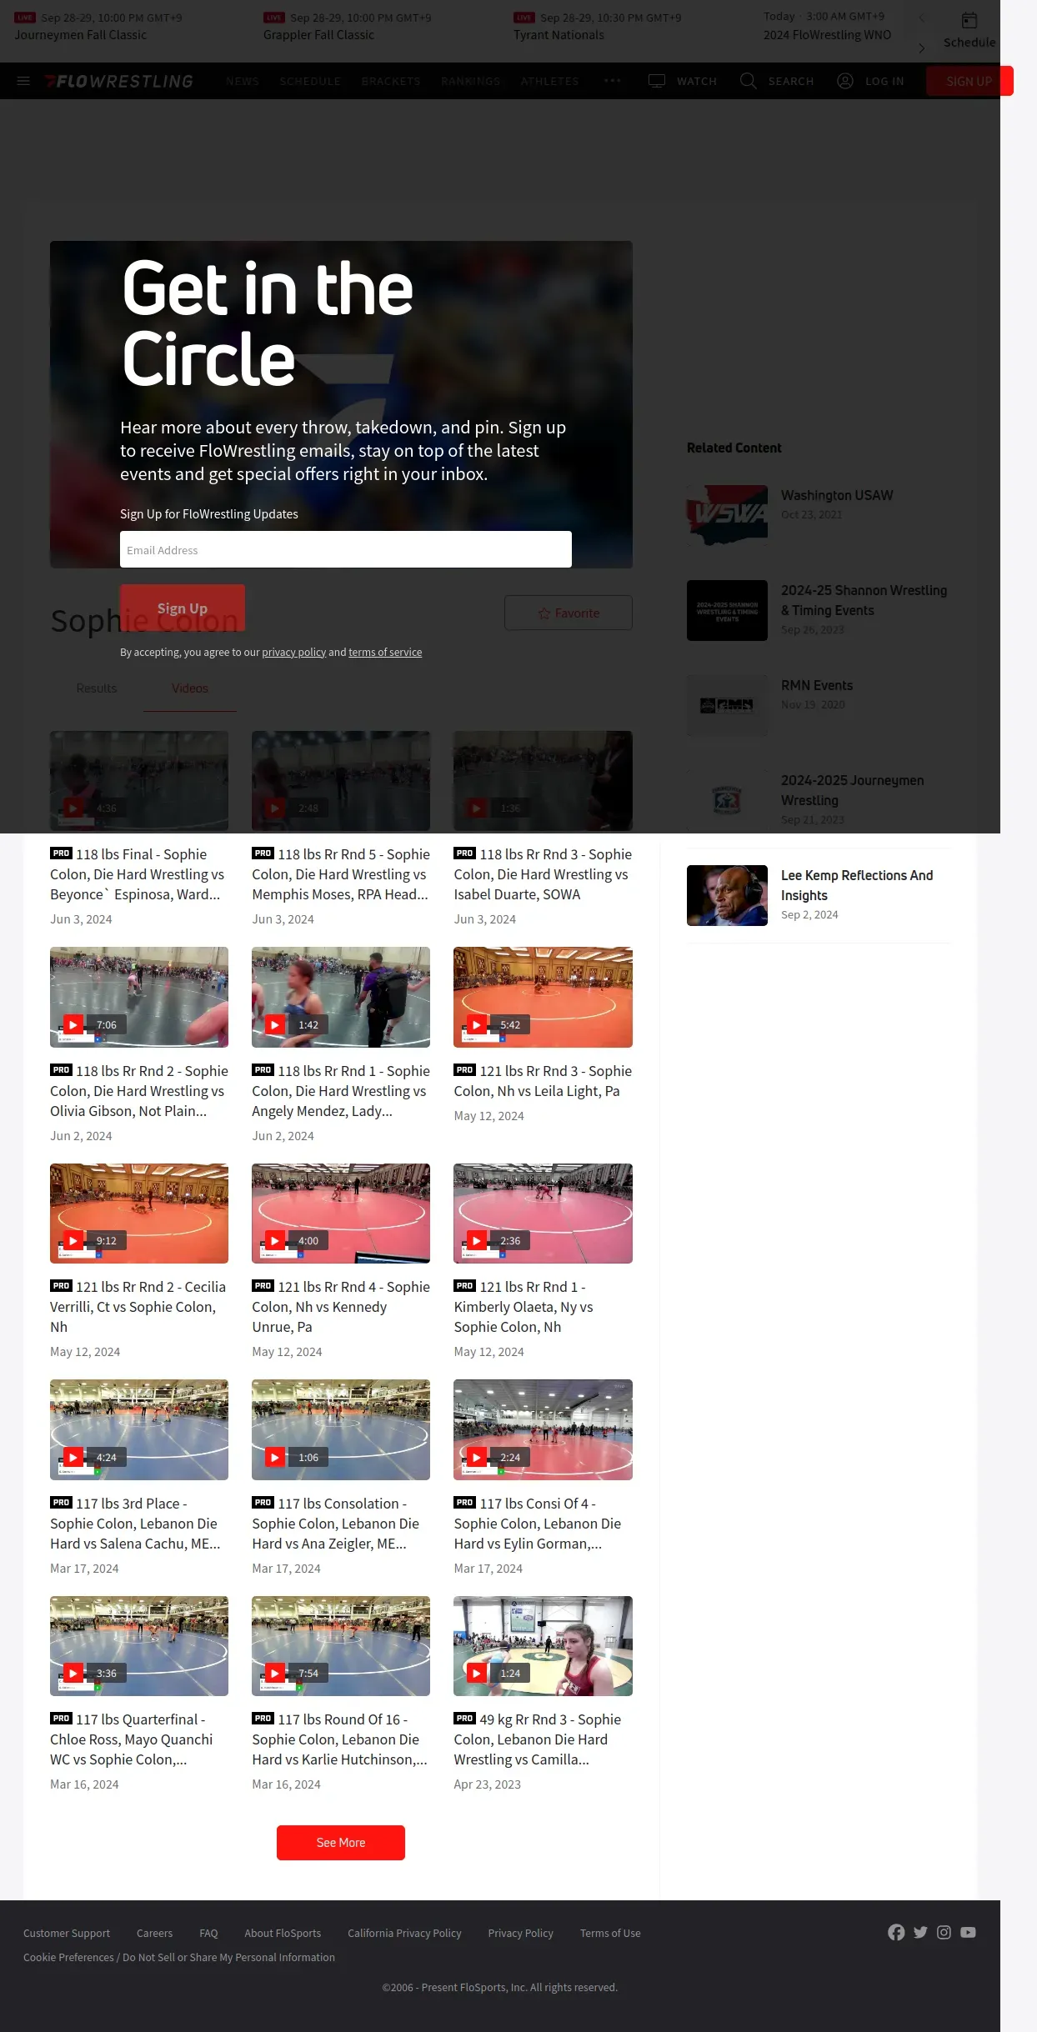Open the hamburger menu icon

click(23, 81)
